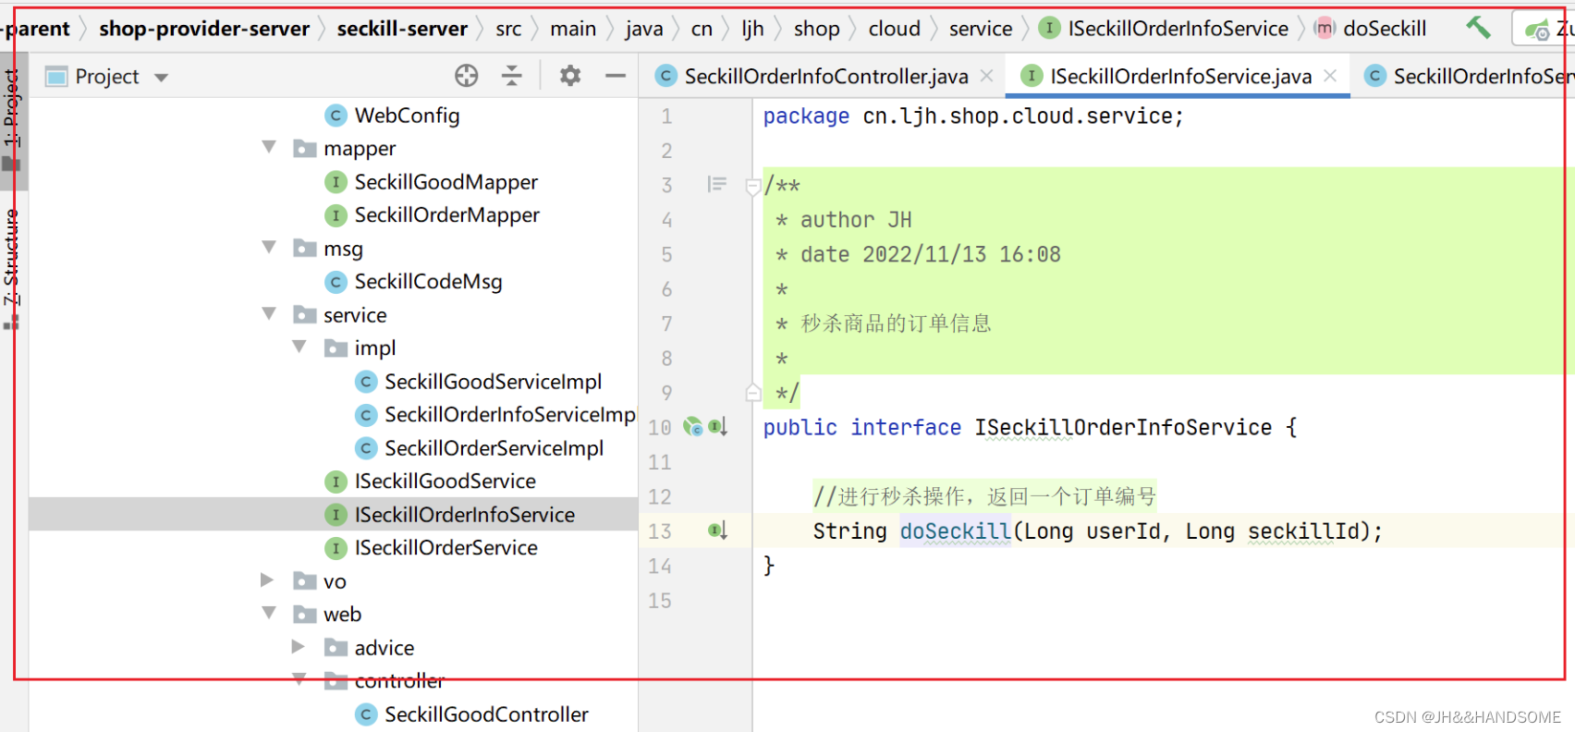Click the impl folder icon
This screenshot has width=1575, height=732.
[x=336, y=348]
